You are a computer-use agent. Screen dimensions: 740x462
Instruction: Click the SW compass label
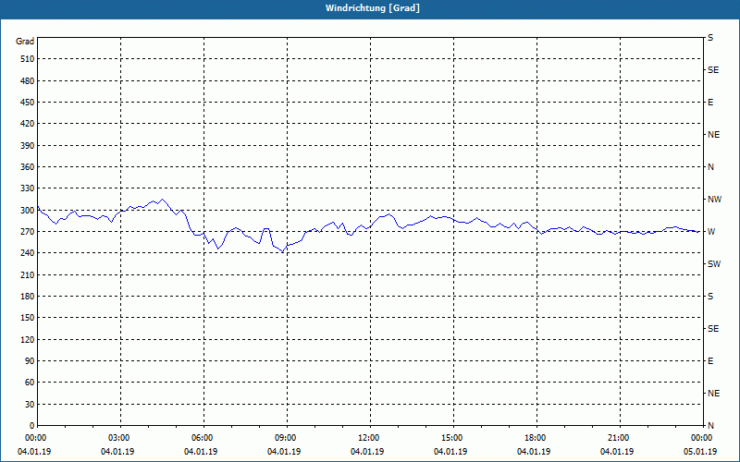pyautogui.click(x=714, y=264)
